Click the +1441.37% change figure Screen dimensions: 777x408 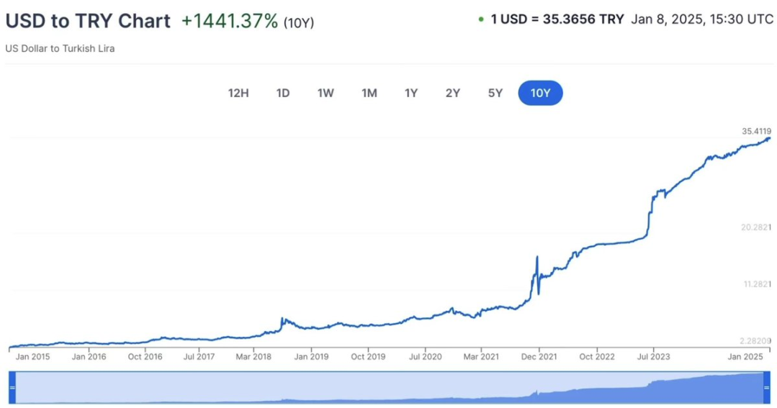(229, 21)
